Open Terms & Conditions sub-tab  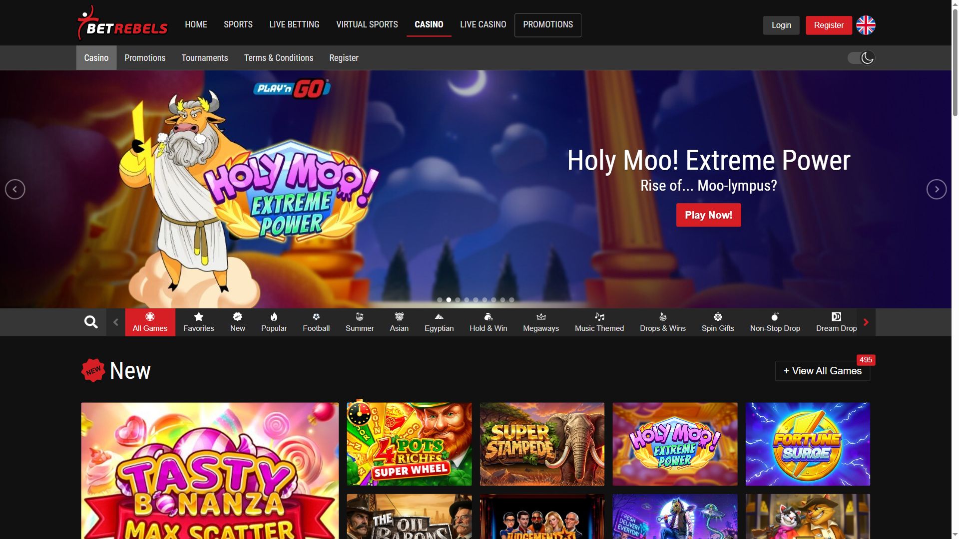279,58
